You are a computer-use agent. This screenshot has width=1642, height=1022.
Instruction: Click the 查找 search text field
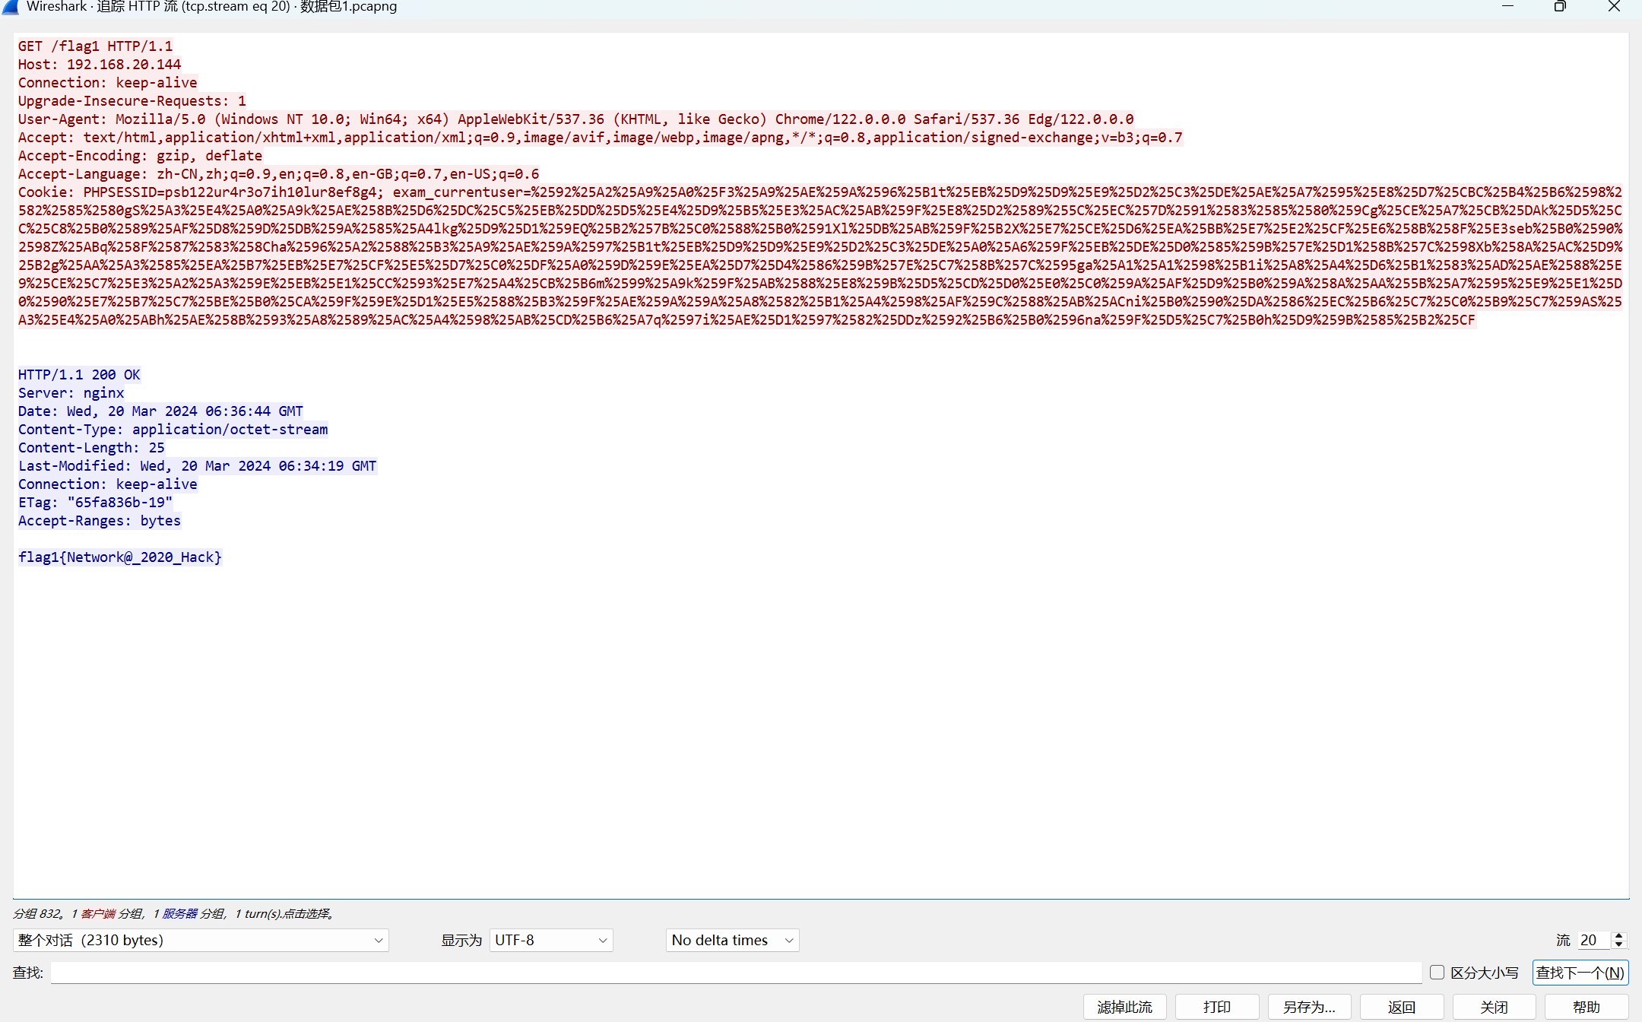click(735, 973)
